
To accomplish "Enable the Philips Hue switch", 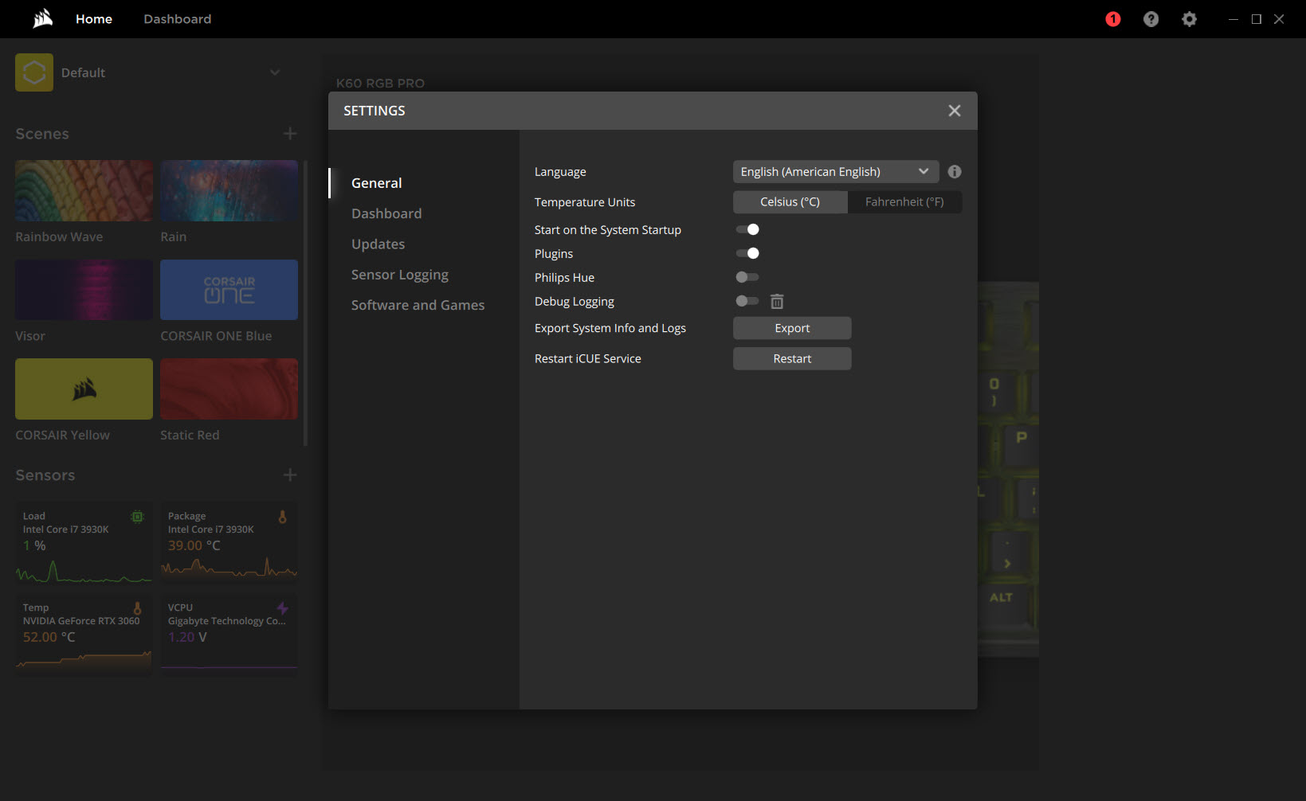I will coord(747,277).
